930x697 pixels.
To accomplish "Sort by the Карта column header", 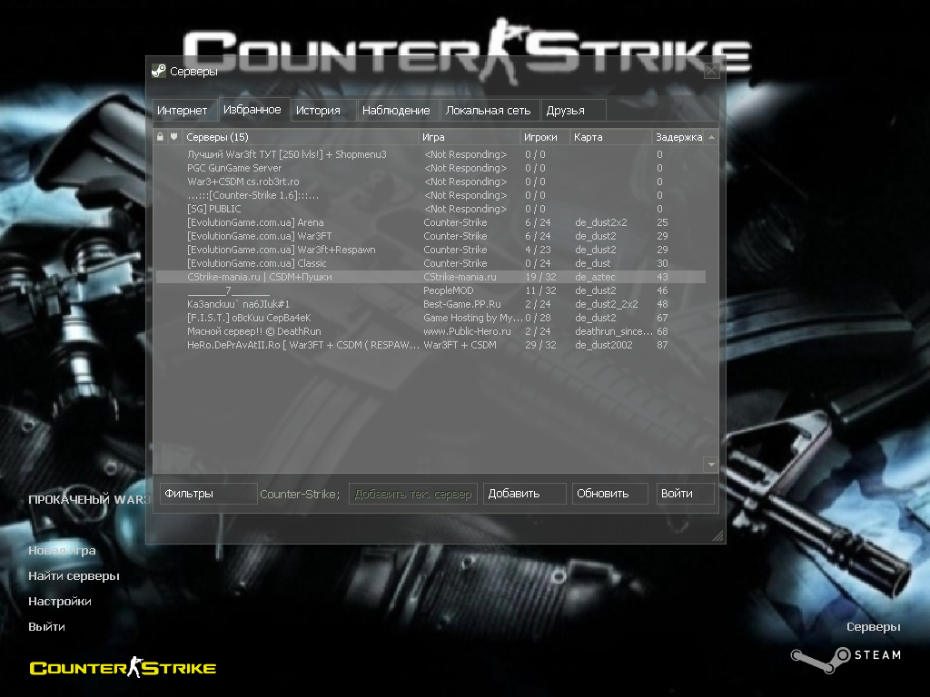I will (611, 137).
